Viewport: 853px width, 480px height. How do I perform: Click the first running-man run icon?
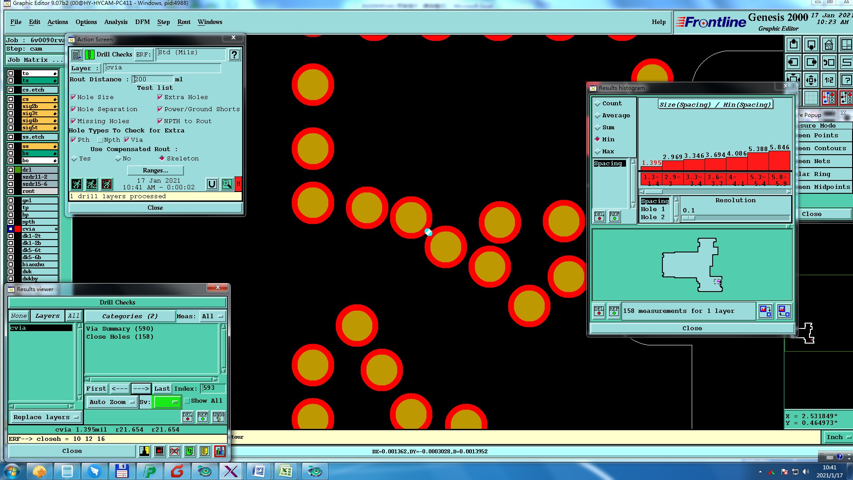point(76,184)
